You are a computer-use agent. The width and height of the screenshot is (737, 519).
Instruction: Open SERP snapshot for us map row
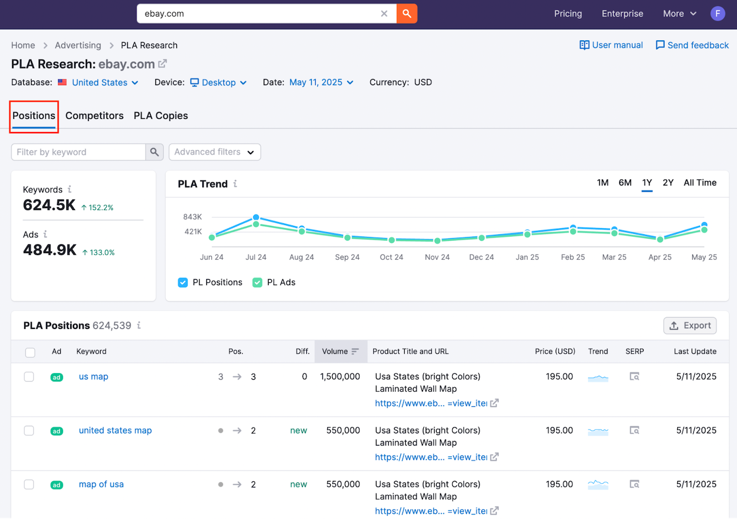(x=634, y=377)
